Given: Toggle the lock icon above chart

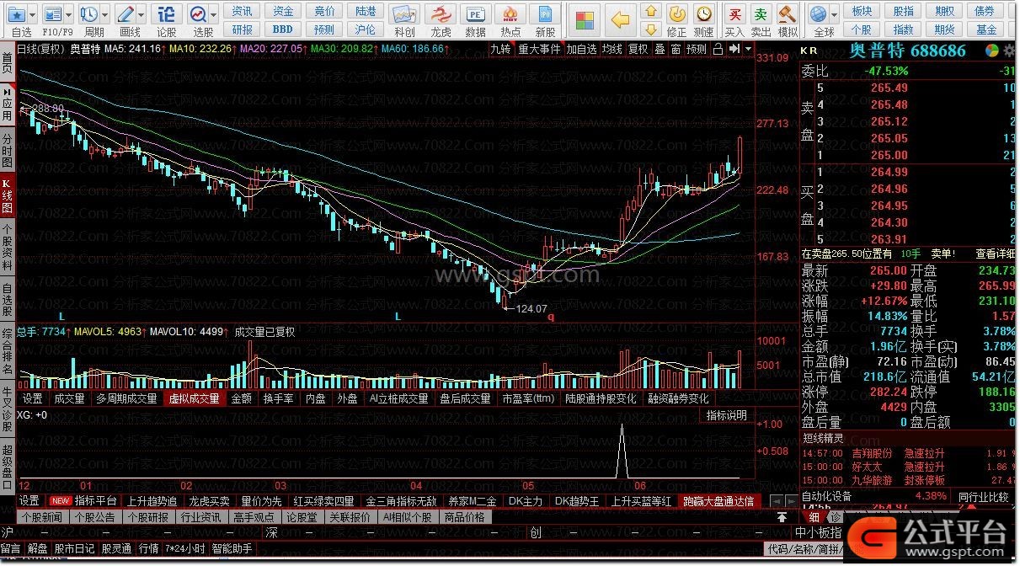Looking at the screenshot, I should [x=717, y=49].
